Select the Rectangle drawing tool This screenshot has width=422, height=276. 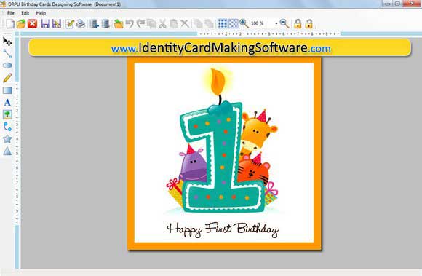pyautogui.click(x=7, y=90)
